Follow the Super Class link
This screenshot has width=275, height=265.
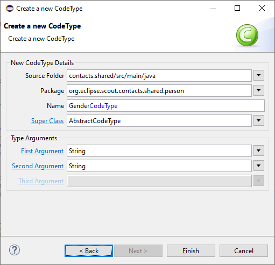[x=47, y=121]
